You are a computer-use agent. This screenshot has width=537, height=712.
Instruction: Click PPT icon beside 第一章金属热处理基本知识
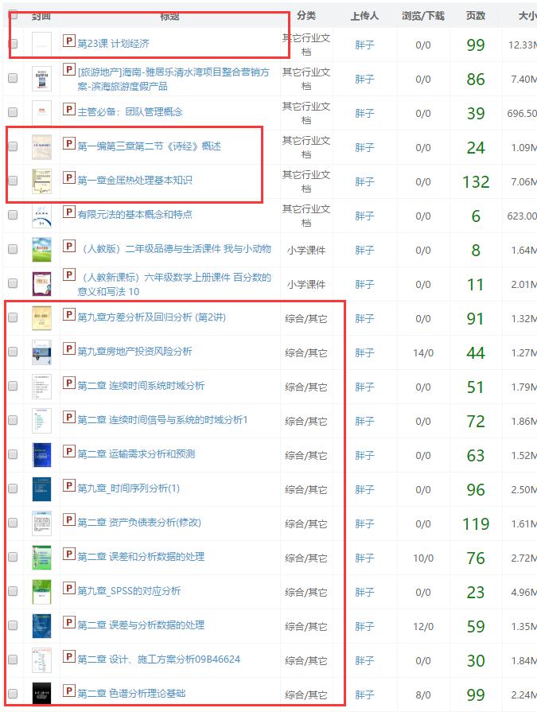[68, 179]
